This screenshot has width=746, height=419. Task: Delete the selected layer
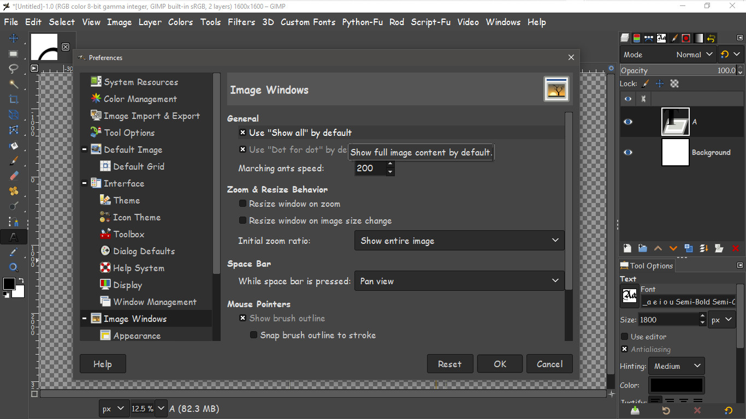tap(735, 248)
